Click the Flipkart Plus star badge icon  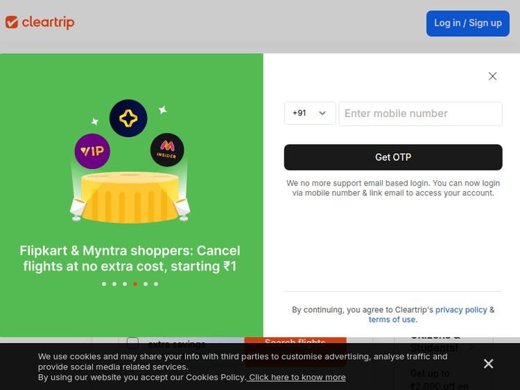pos(128,118)
